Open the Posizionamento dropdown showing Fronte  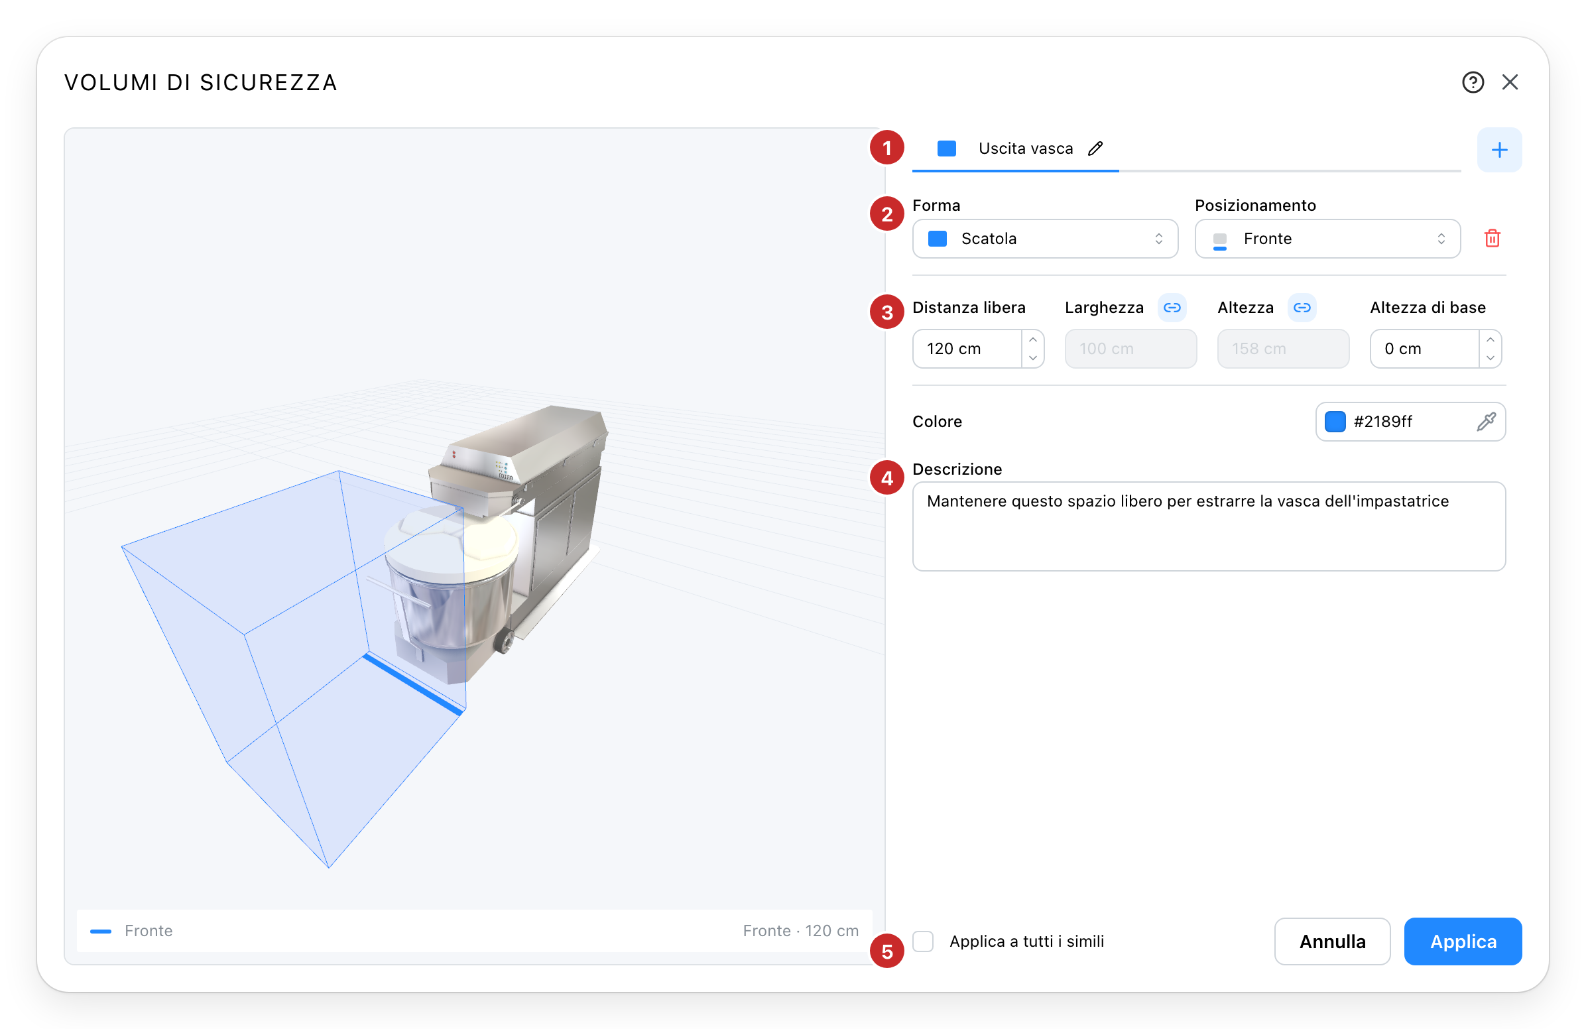click(1327, 239)
